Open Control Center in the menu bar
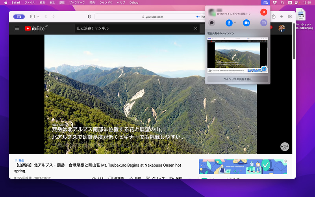 click(x=297, y=2)
